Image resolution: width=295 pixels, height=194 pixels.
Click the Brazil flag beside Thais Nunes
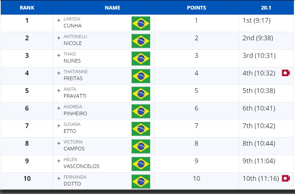(x=141, y=59)
